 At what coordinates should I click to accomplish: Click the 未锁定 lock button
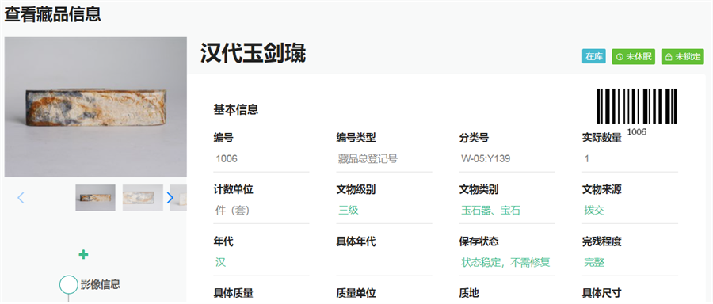pyautogui.click(x=683, y=57)
